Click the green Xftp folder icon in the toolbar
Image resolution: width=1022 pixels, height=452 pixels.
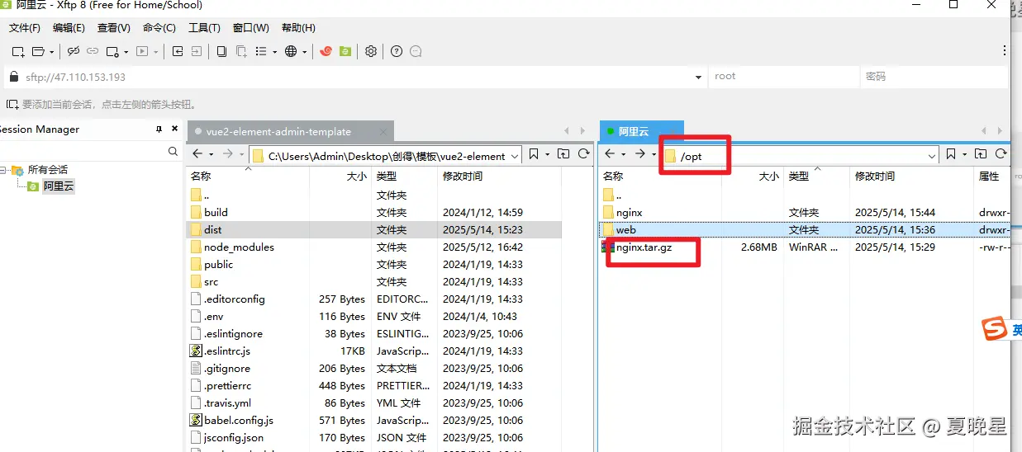point(345,51)
